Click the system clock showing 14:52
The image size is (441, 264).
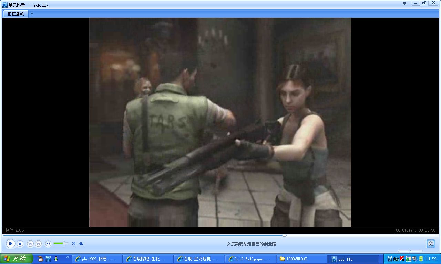431,259
